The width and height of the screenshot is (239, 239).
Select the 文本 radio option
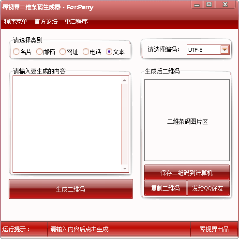click(115, 52)
